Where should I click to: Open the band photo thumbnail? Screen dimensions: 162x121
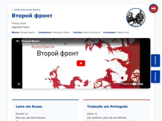pos(136,18)
